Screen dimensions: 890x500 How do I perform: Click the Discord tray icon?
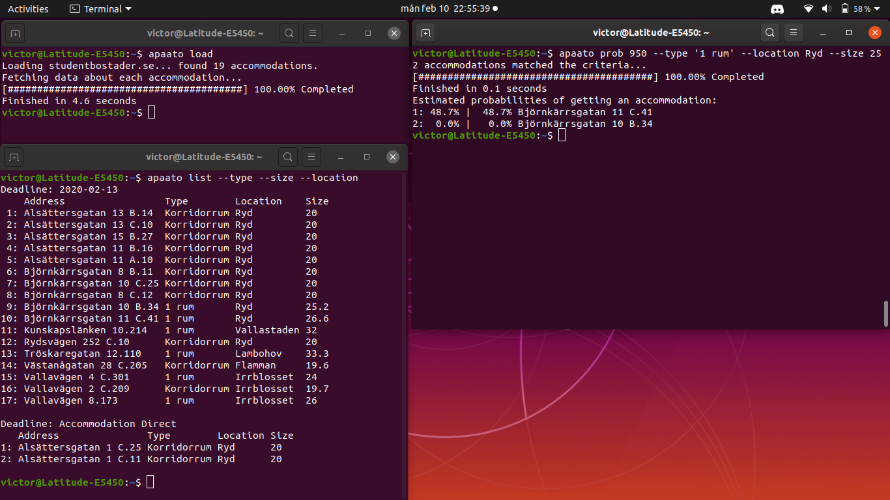[x=777, y=9]
